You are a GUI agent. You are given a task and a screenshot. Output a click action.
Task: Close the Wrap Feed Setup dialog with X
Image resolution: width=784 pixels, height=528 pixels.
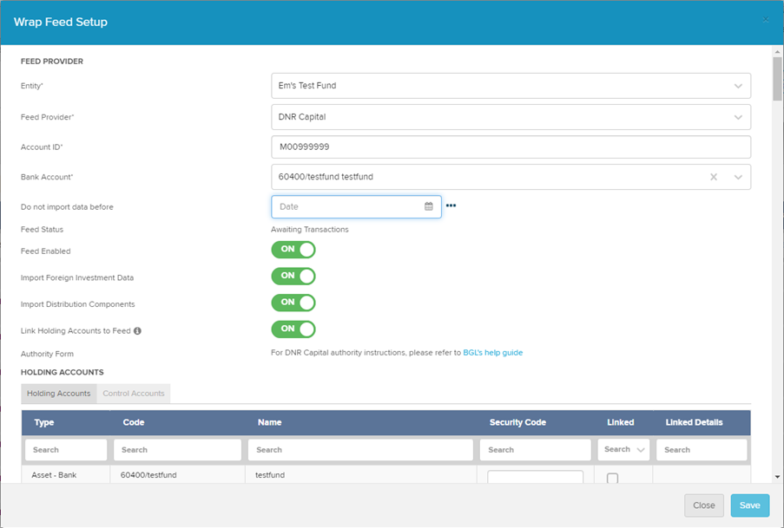point(765,20)
